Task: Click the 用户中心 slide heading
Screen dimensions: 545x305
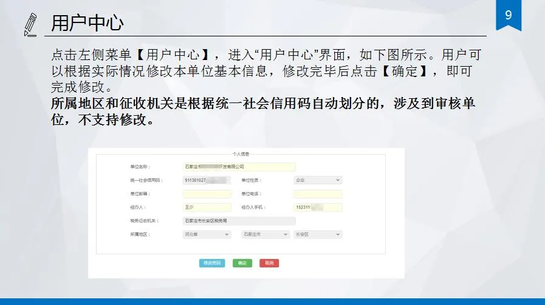Action: click(87, 24)
